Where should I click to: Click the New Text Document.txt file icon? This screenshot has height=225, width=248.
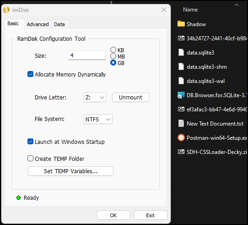[x=181, y=123]
